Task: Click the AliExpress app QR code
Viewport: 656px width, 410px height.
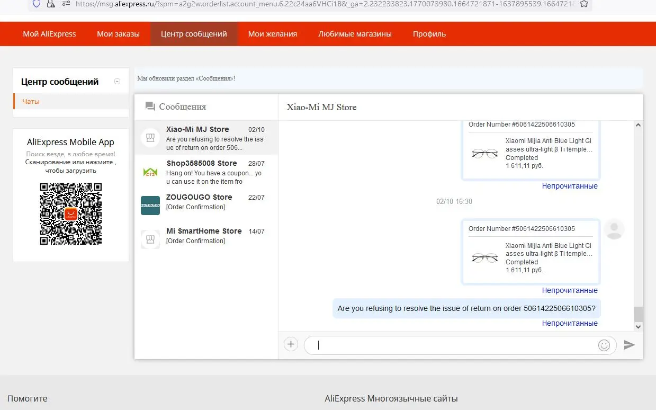Action: (x=70, y=214)
